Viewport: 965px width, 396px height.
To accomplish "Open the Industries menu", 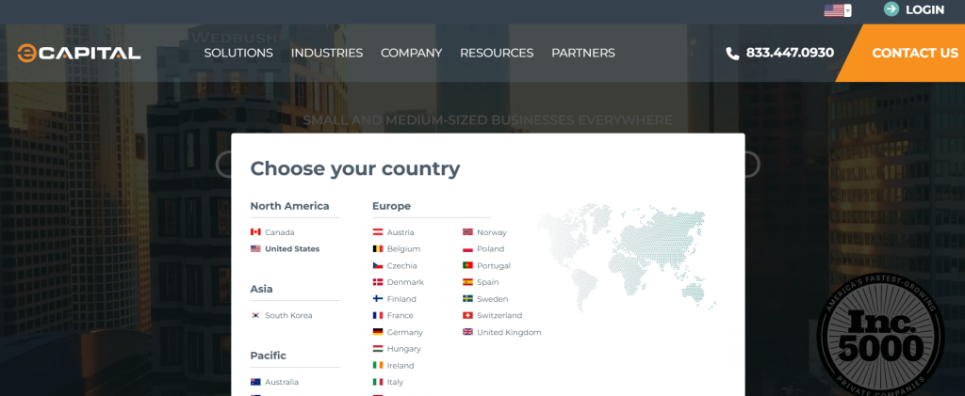I will [x=327, y=53].
